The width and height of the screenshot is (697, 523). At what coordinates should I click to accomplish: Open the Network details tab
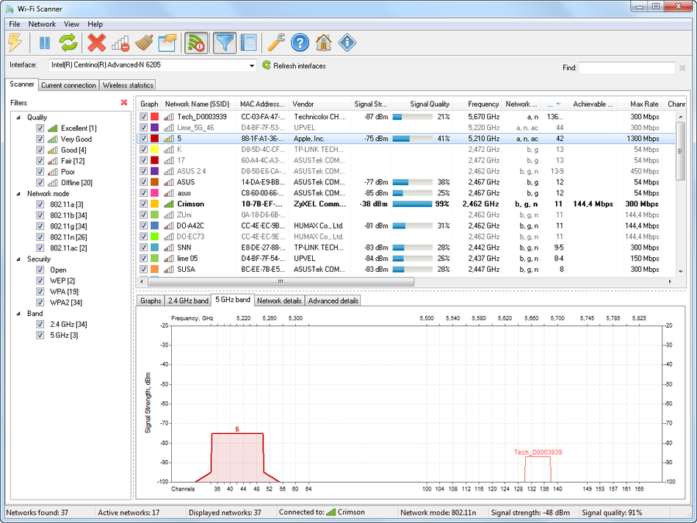pyautogui.click(x=280, y=301)
